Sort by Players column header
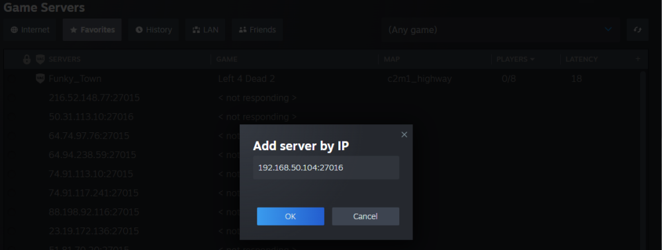662x250 pixels. tap(515, 60)
